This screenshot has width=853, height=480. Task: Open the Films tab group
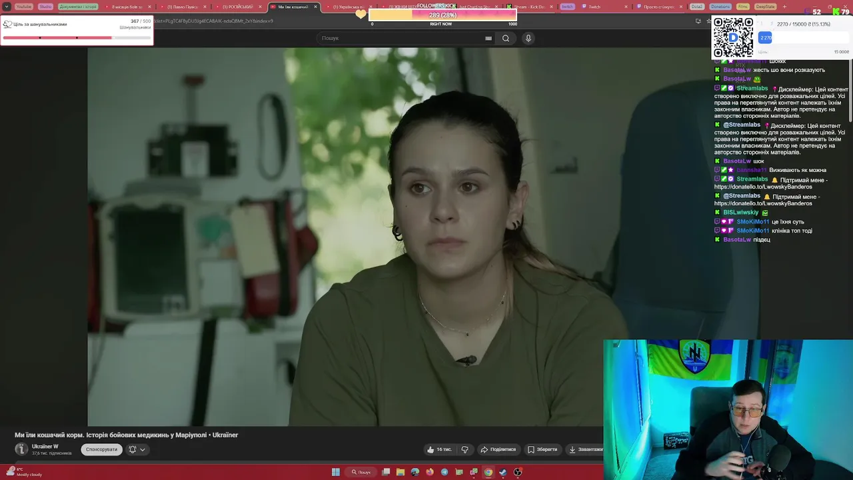click(x=743, y=7)
